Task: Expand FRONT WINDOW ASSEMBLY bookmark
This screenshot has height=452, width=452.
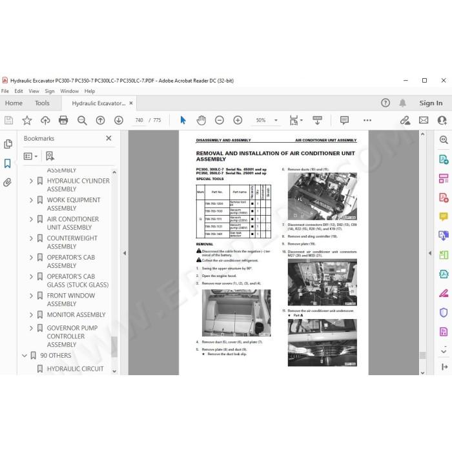Action: click(x=31, y=296)
